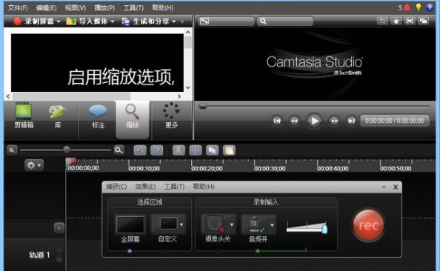Open the 更多 more tab

tap(171, 116)
